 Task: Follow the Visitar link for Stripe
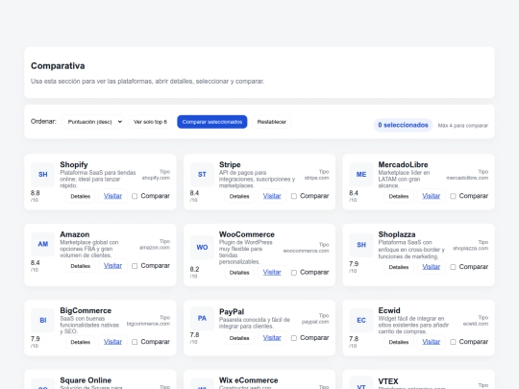[272, 196]
